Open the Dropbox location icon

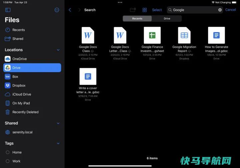tap(7, 86)
